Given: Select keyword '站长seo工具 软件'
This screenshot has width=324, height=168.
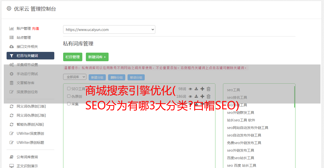Looking at the screenshot, I should pyautogui.click(x=241, y=120).
